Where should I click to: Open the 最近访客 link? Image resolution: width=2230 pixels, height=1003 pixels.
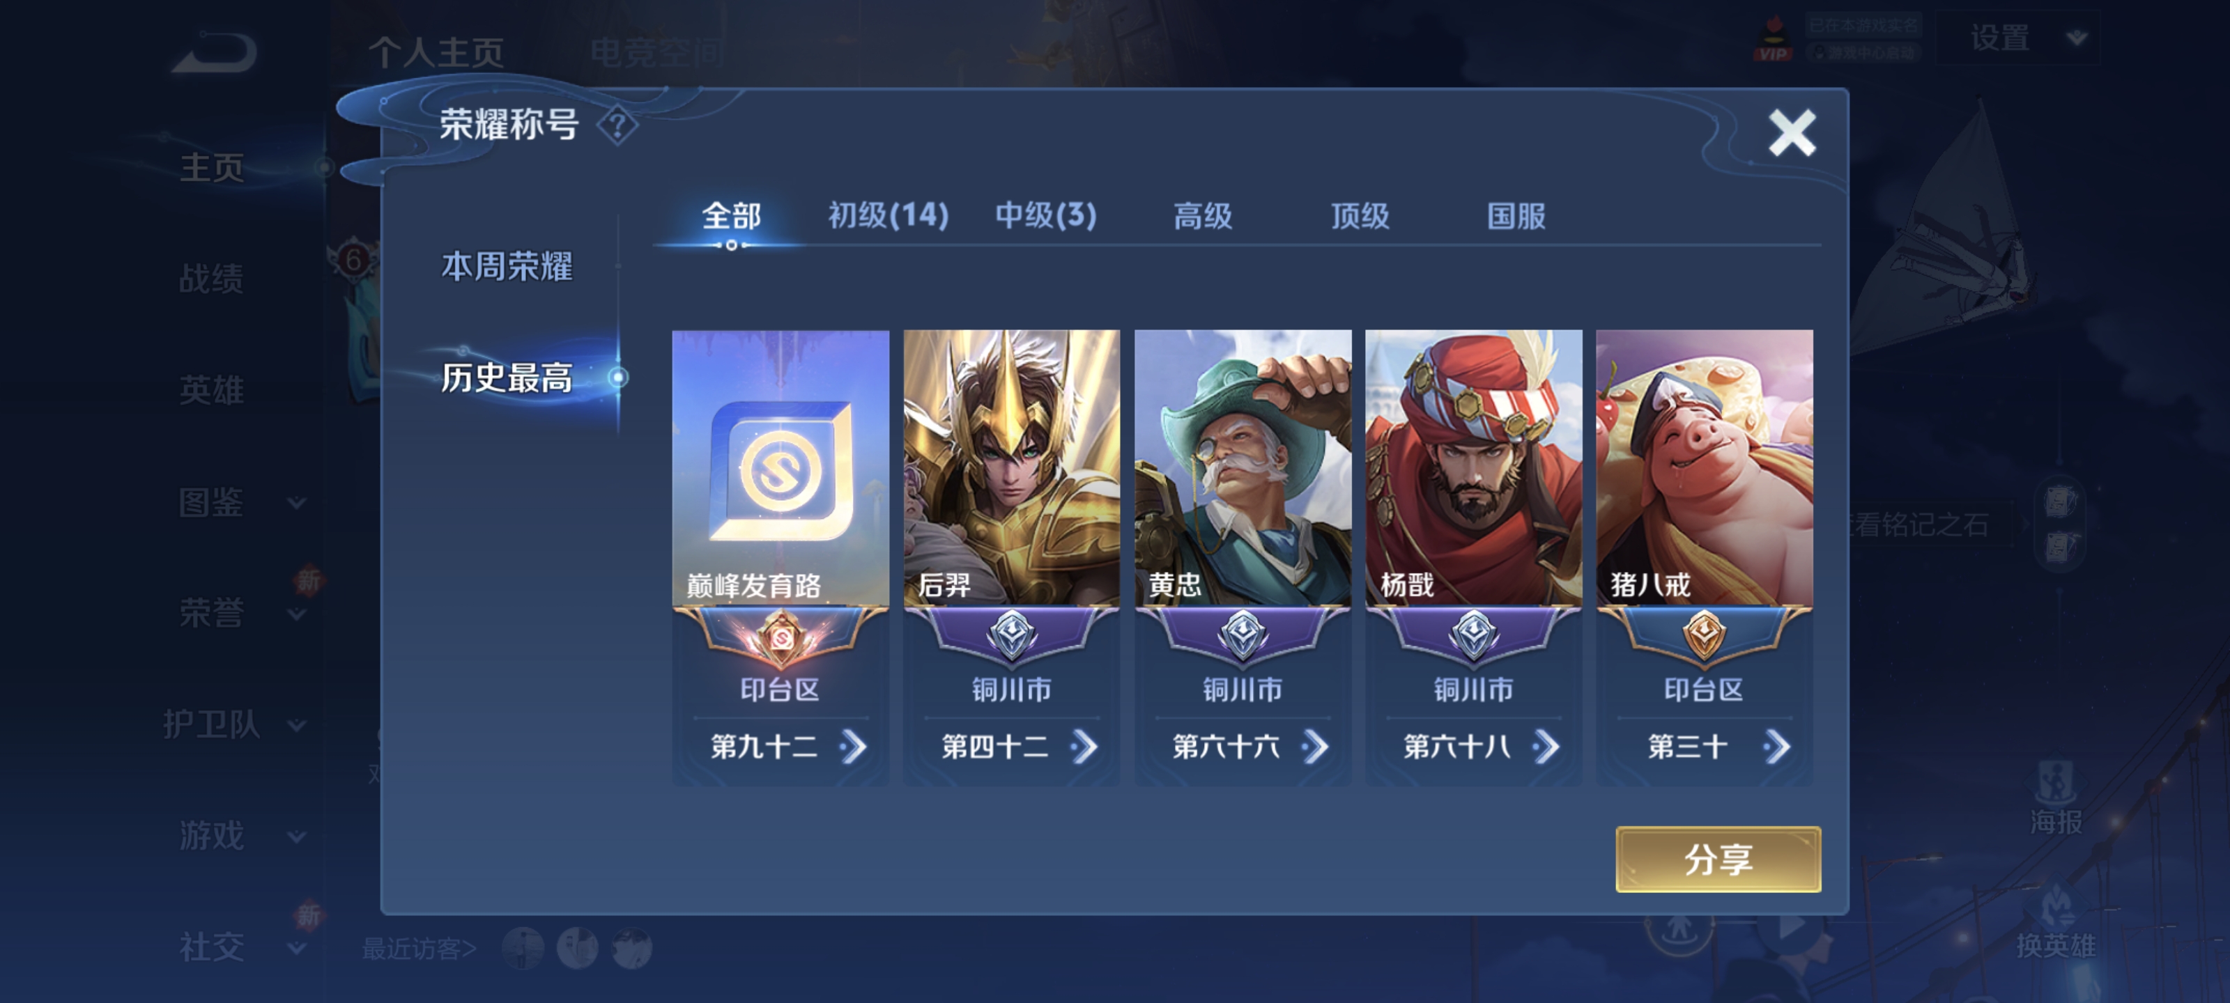coord(419,949)
